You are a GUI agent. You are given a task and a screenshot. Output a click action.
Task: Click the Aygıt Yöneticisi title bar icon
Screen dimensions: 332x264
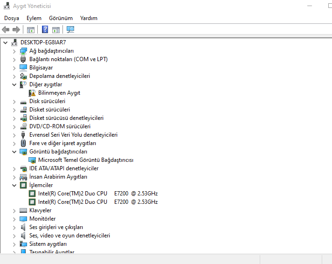[x=7, y=6]
